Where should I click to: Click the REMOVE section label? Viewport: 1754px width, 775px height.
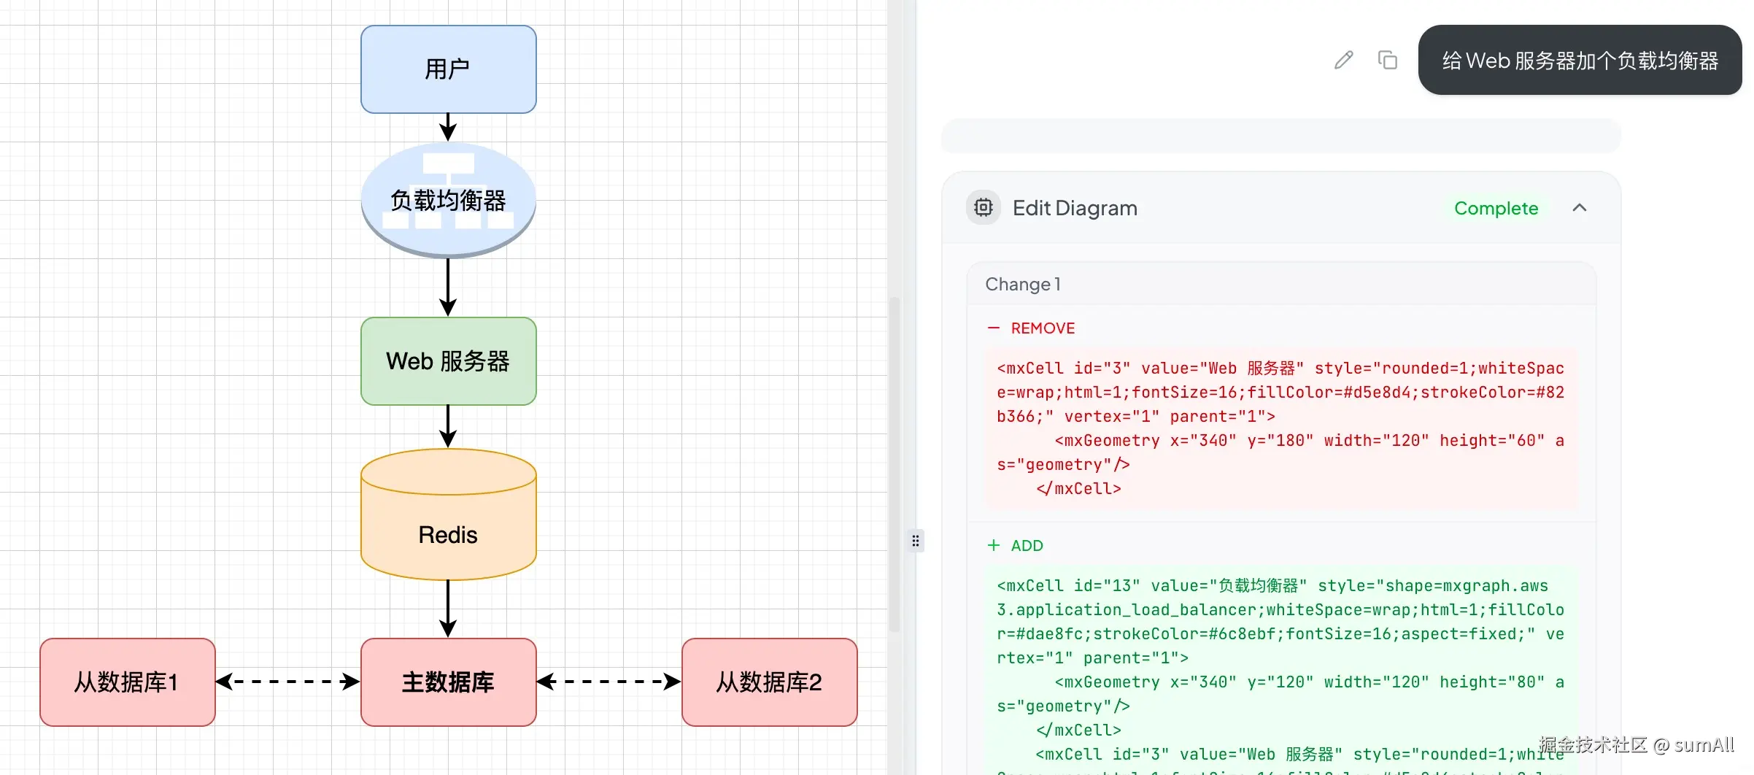(x=1043, y=328)
